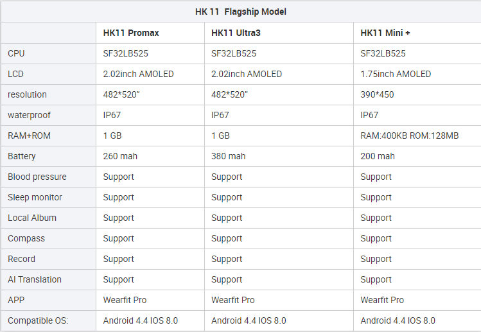Click the Compatible OS: row label
This screenshot has height=332, width=481.
pyautogui.click(x=38, y=320)
